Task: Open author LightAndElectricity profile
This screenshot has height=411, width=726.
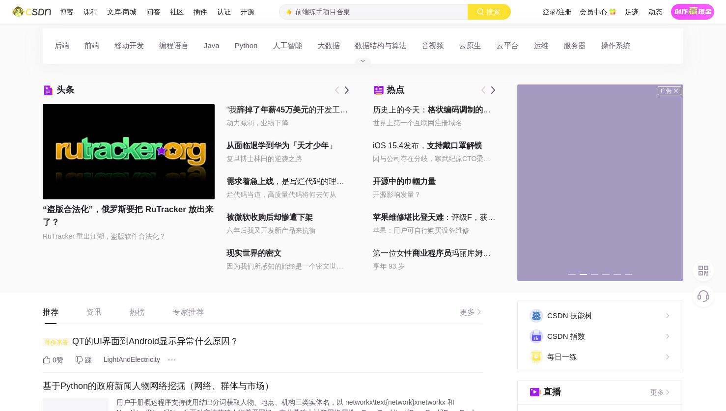Action: (x=132, y=360)
